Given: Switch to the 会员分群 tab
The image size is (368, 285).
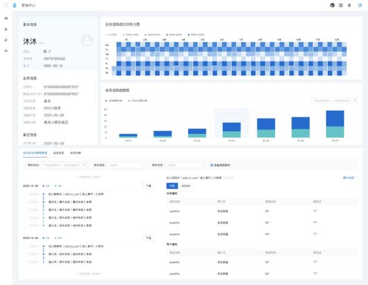Looking at the screenshot, I should tap(75, 153).
